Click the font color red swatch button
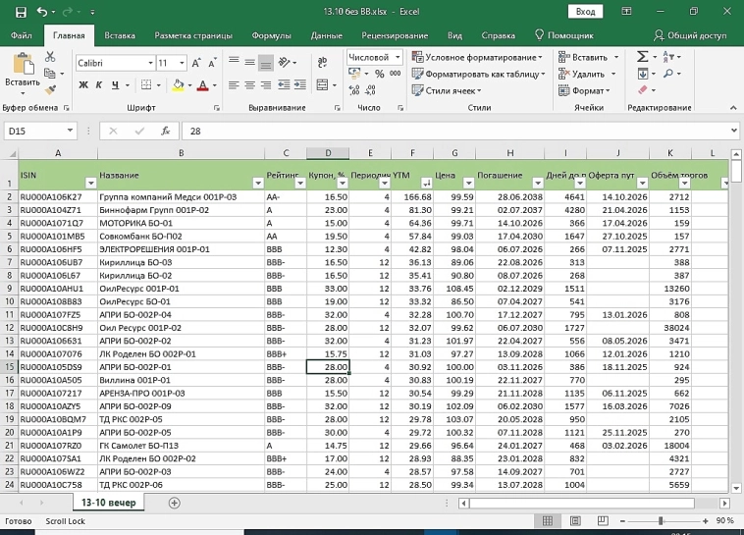Screen dimensions: 744x535 [x=201, y=85]
